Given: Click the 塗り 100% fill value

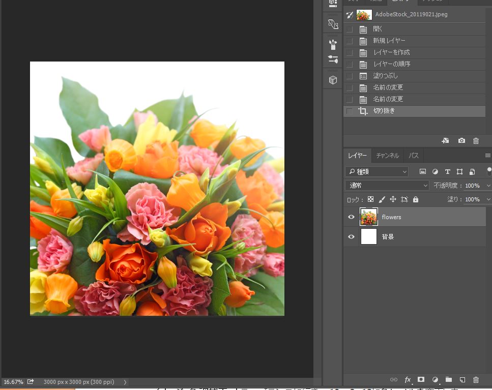Looking at the screenshot, I should (x=472, y=199).
